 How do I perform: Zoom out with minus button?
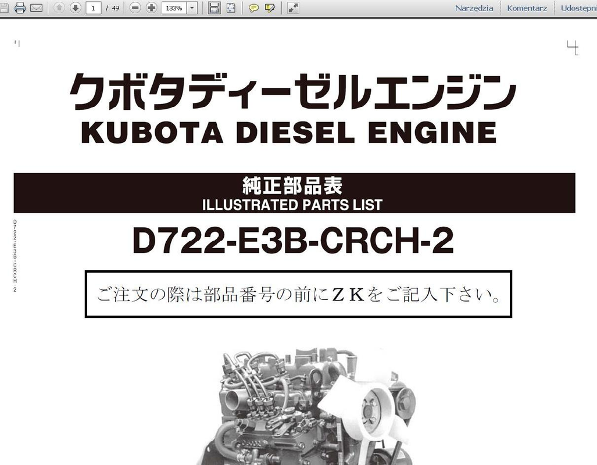pos(135,8)
